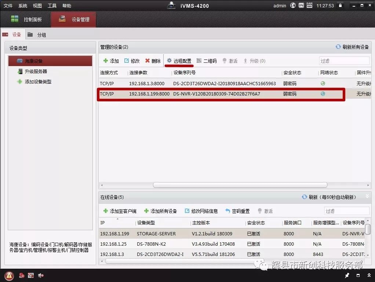The width and height of the screenshot is (375, 282).
Task: Click managed devices scroll left arrow
Action: pyautogui.click(x=102, y=185)
